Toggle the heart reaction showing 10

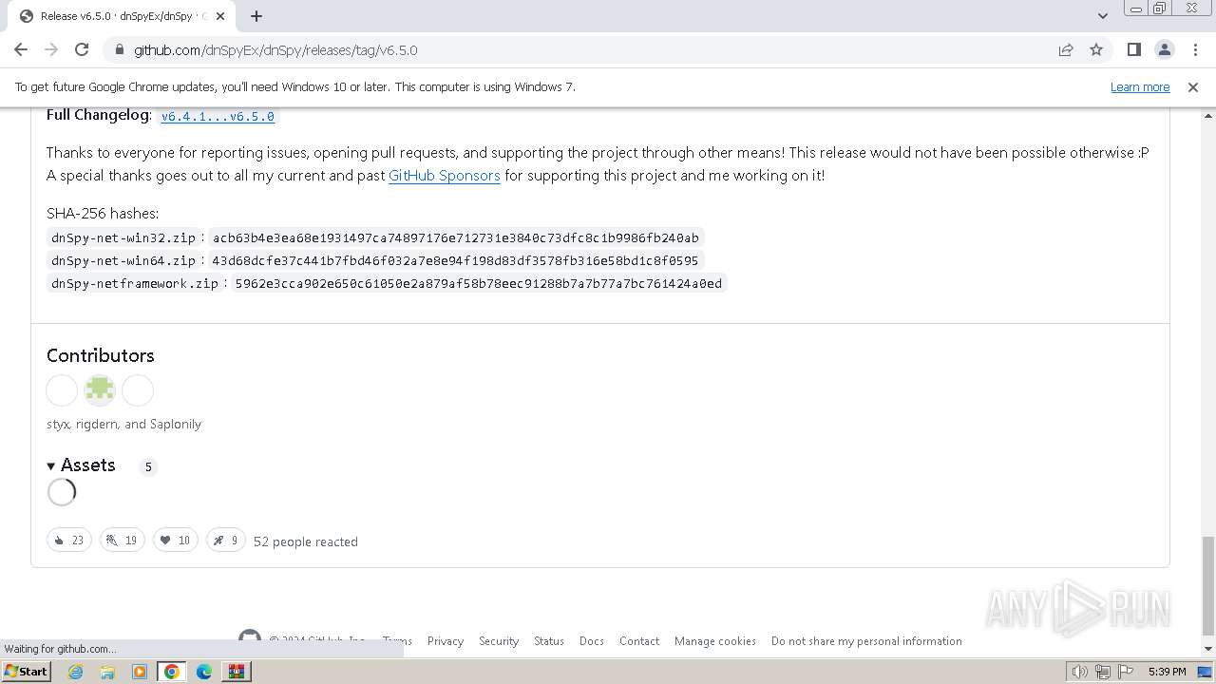[176, 541]
